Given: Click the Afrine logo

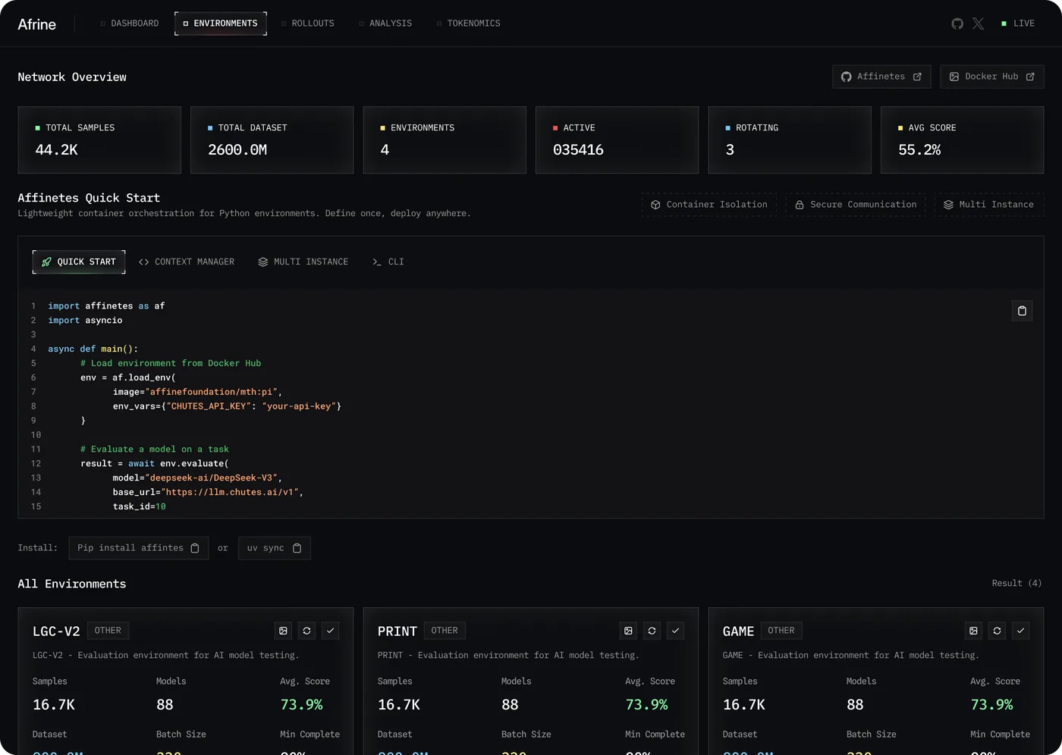Looking at the screenshot, I should (37, 24).
